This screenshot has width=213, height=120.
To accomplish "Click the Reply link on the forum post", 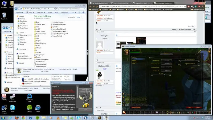I will [x=174, y=29].
